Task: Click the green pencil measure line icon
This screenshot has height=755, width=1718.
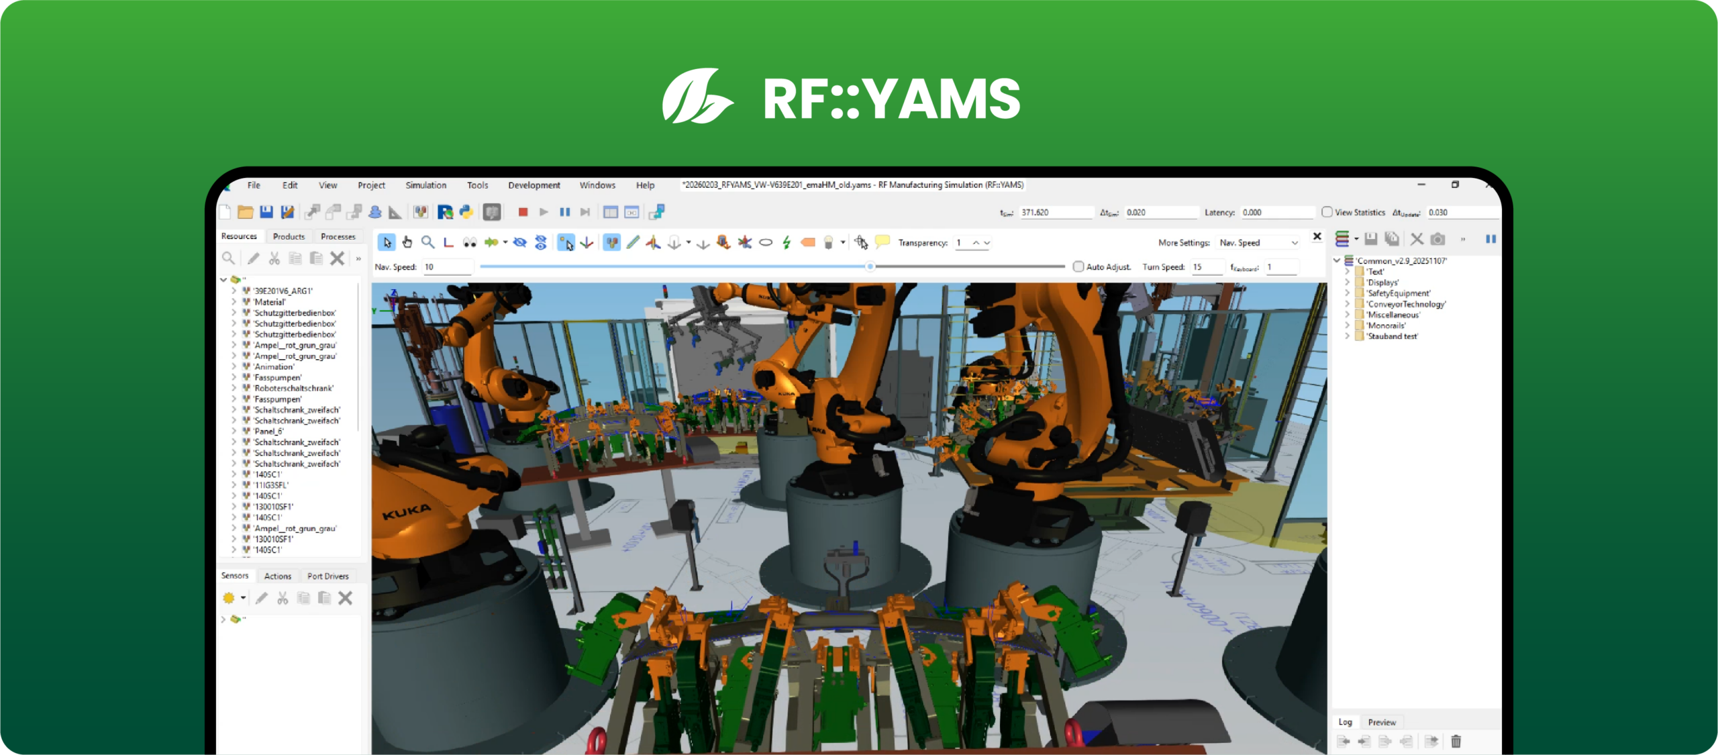Action: [633, 242]
